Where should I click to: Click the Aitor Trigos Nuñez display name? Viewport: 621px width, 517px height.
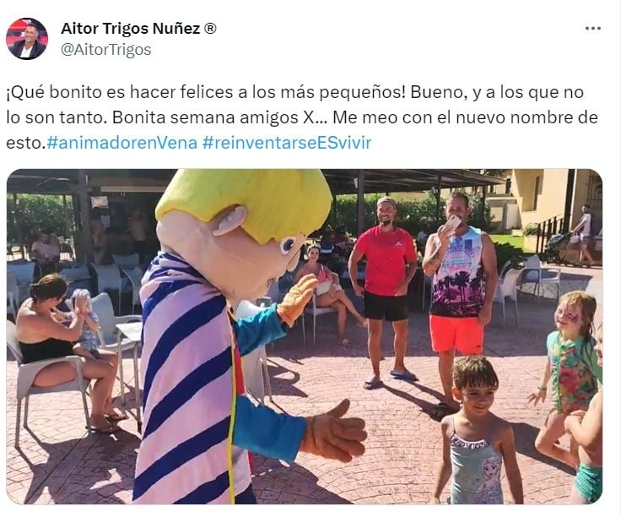(x=131, y=29)
